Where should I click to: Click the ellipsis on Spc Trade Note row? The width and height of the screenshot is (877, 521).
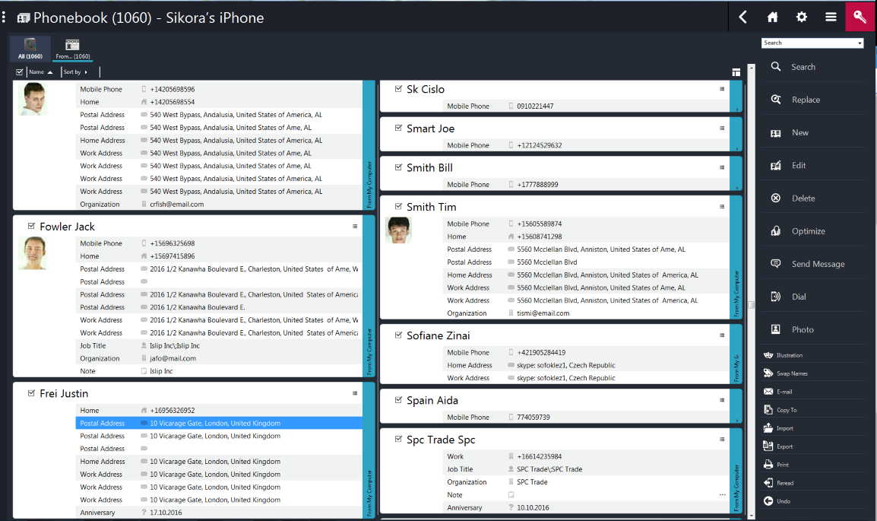(722, 494)
